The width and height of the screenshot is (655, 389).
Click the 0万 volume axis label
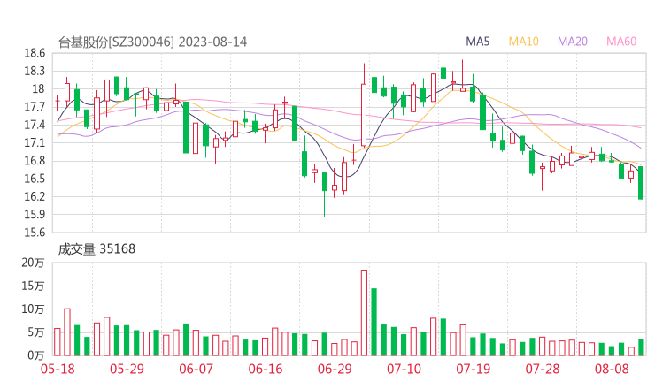point(36,355)
